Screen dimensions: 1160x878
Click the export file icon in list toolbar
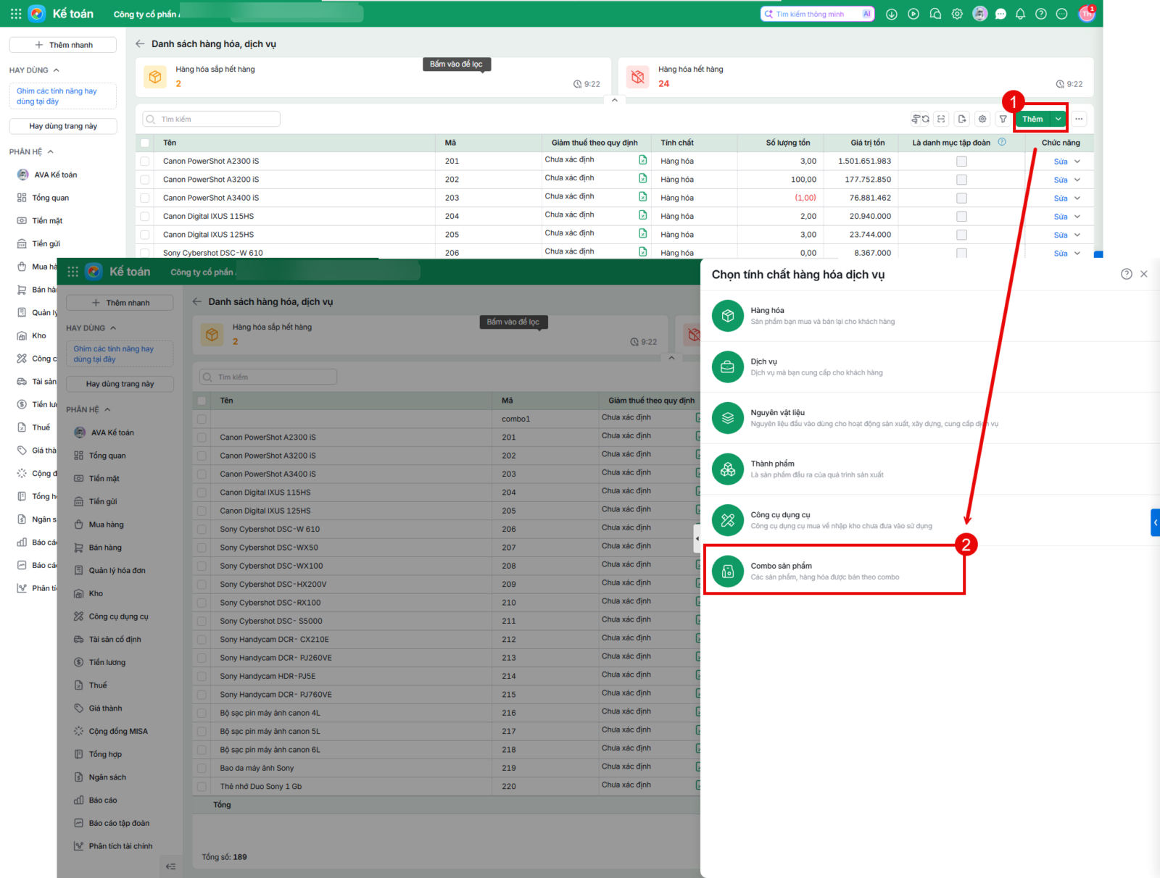point(962,119)
